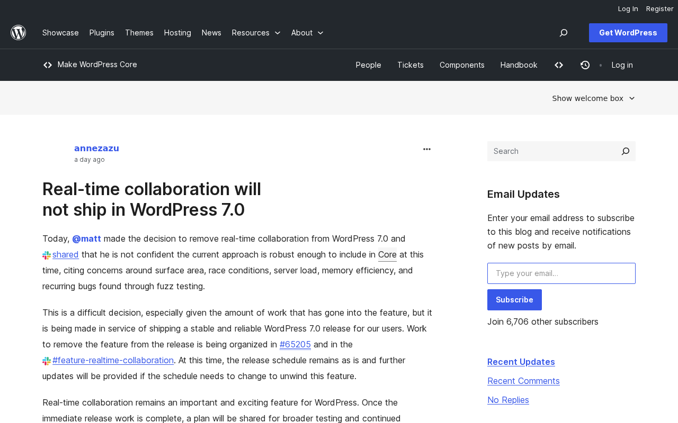Open the Recent Comments link

click(x=523, y=381)
